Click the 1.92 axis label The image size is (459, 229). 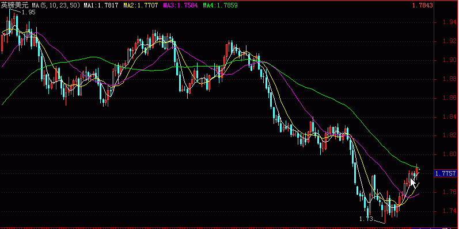(x=449, y=41)
